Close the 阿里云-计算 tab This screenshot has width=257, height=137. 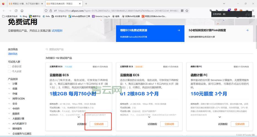coord(42,4)
